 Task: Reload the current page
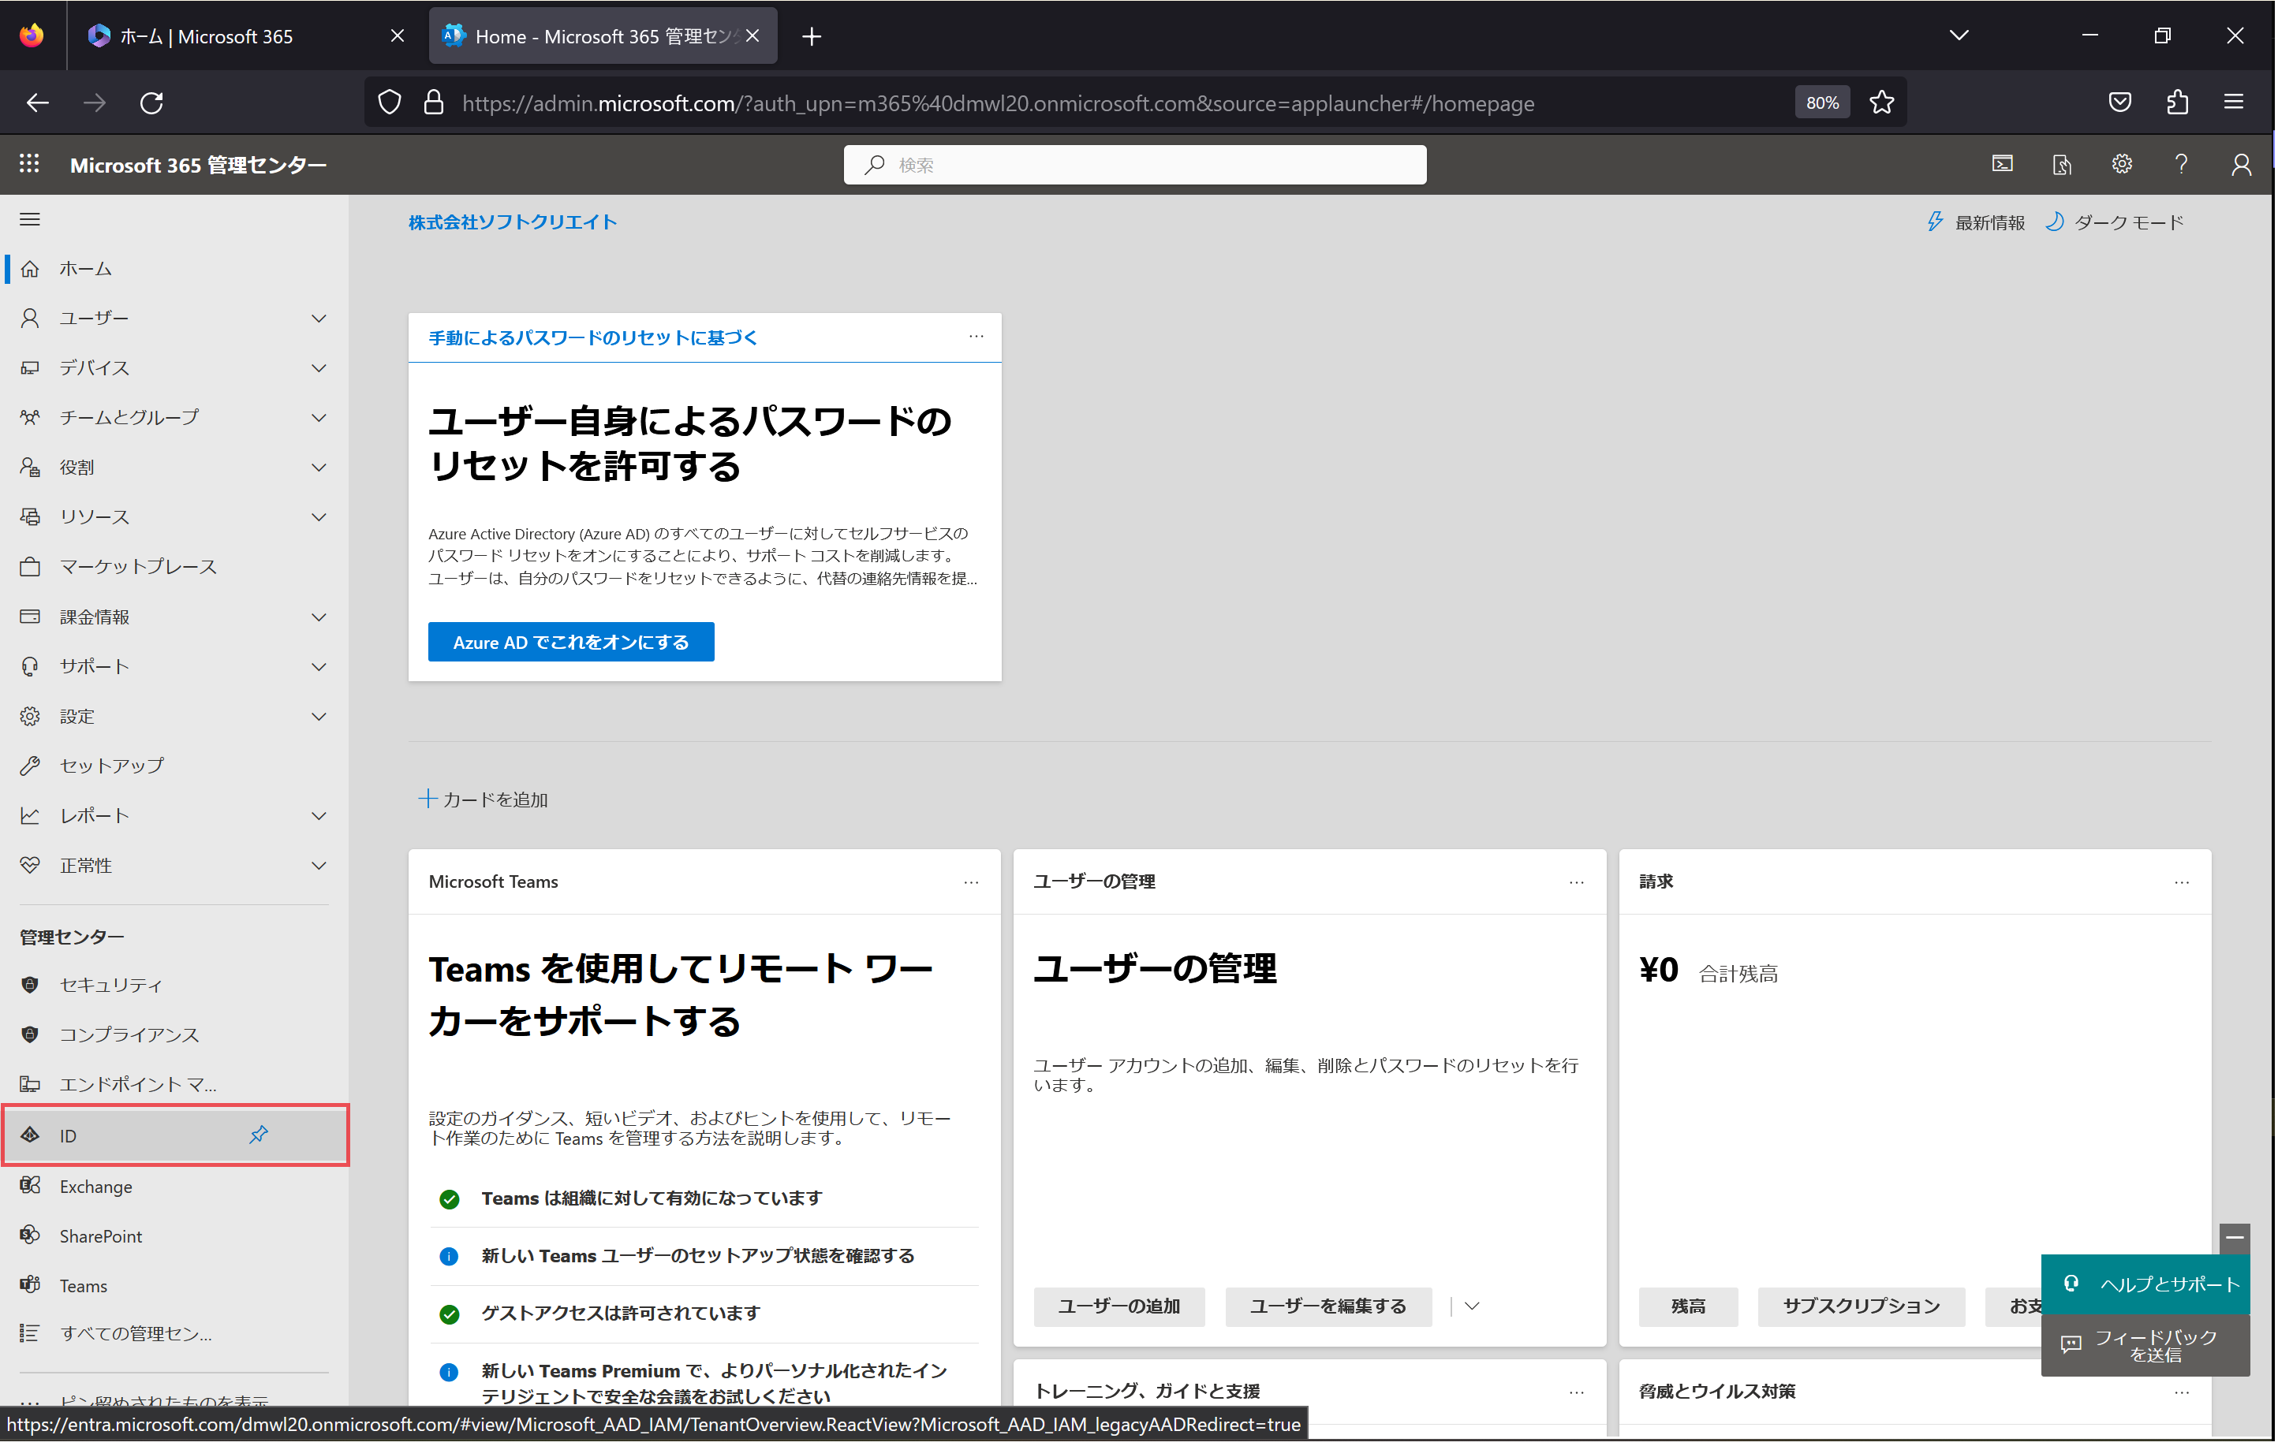(151, 102)
